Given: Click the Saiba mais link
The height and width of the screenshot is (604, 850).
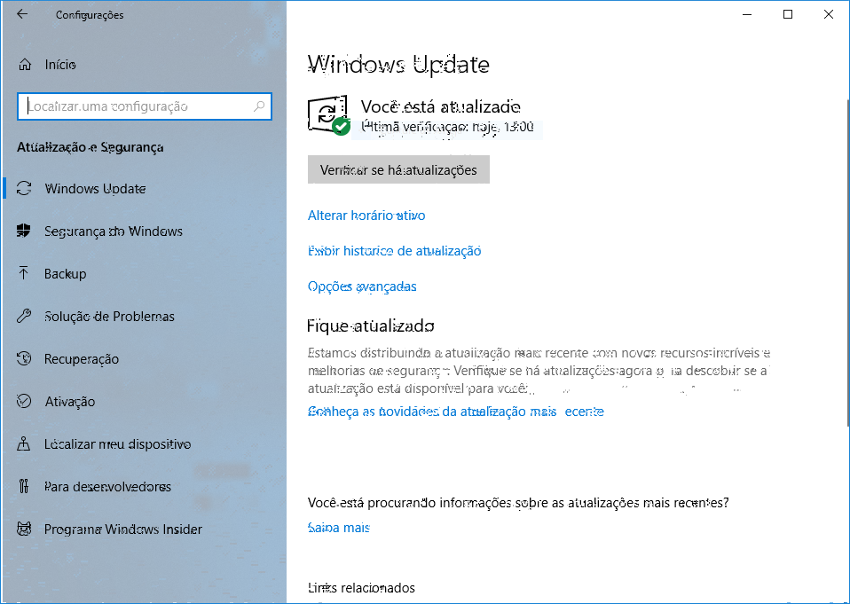Looking at the screenshot, I should pos(339,527).
